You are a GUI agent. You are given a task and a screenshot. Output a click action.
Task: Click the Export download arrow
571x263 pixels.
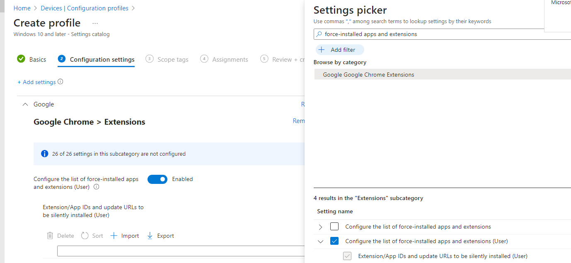point(150,236)
